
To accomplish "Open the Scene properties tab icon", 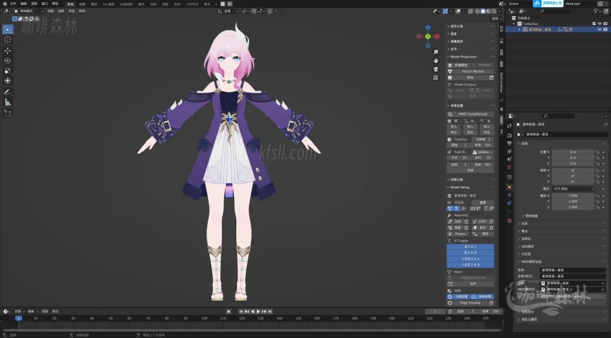I will 510,160.
